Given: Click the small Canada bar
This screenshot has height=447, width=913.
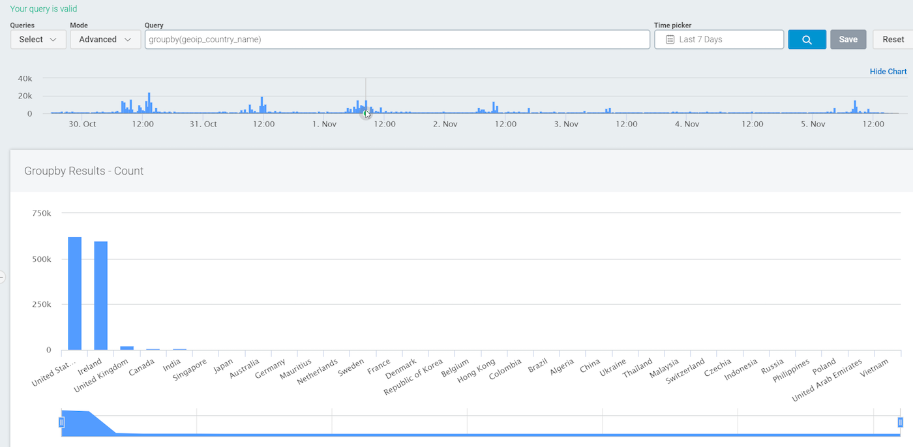Looking at the screenshot, I should coord(153,349).
